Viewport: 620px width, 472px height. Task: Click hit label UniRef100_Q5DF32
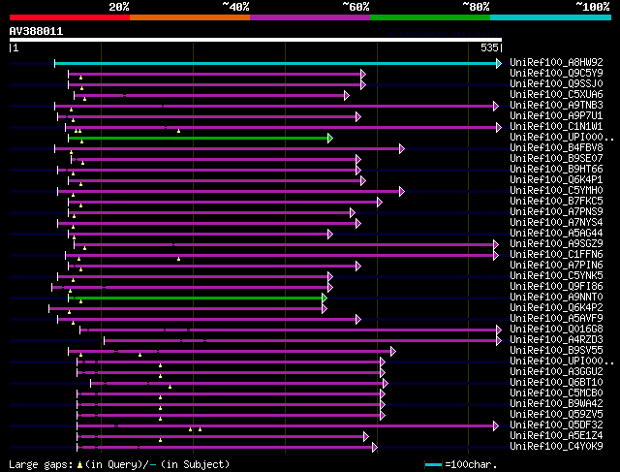point(556,425)
